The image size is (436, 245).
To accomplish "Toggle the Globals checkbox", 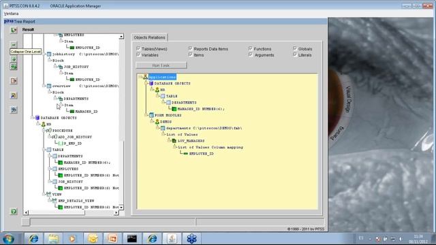I will pyautogui.click(x=295, y=48).
